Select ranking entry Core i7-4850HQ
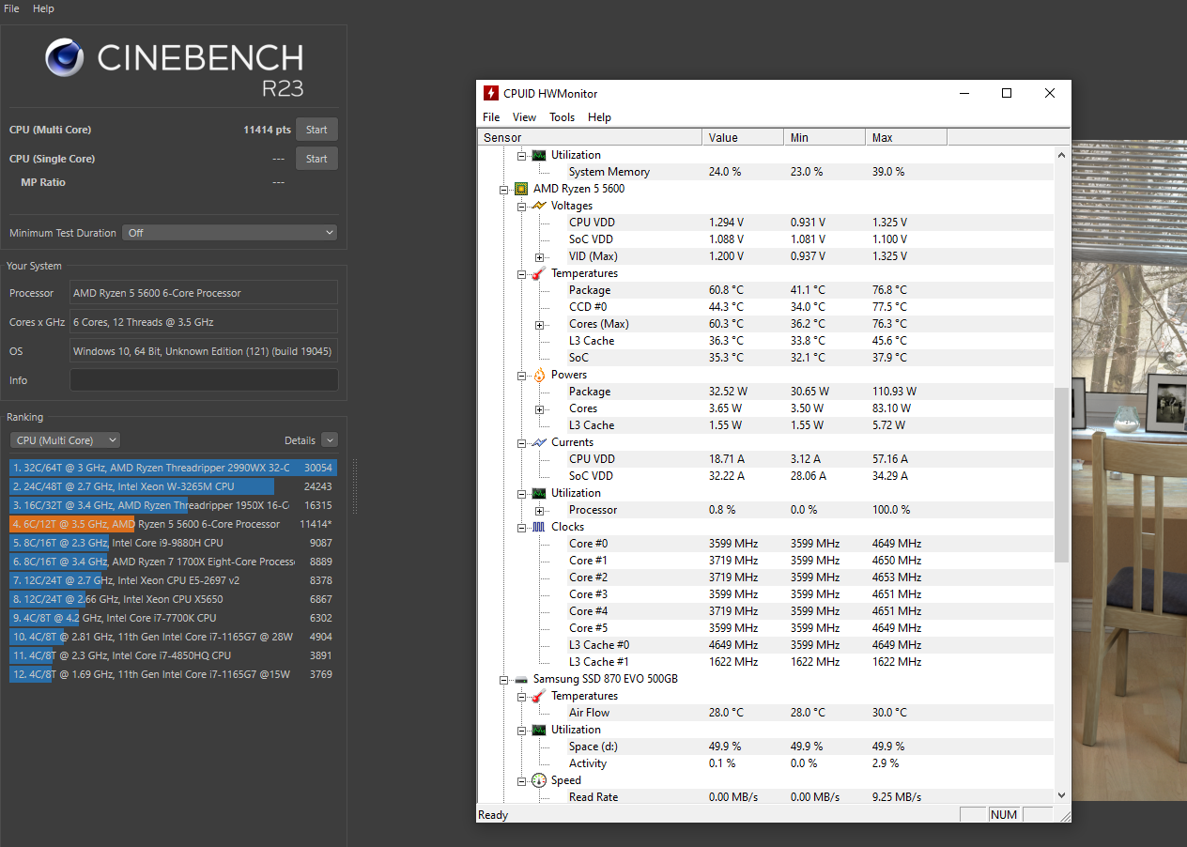 click(173, 655)
